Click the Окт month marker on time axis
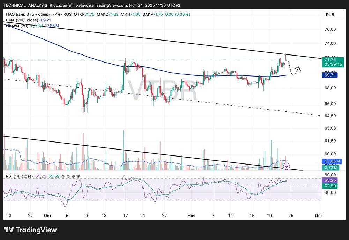 pyautogui.click(x=47, y=216)
